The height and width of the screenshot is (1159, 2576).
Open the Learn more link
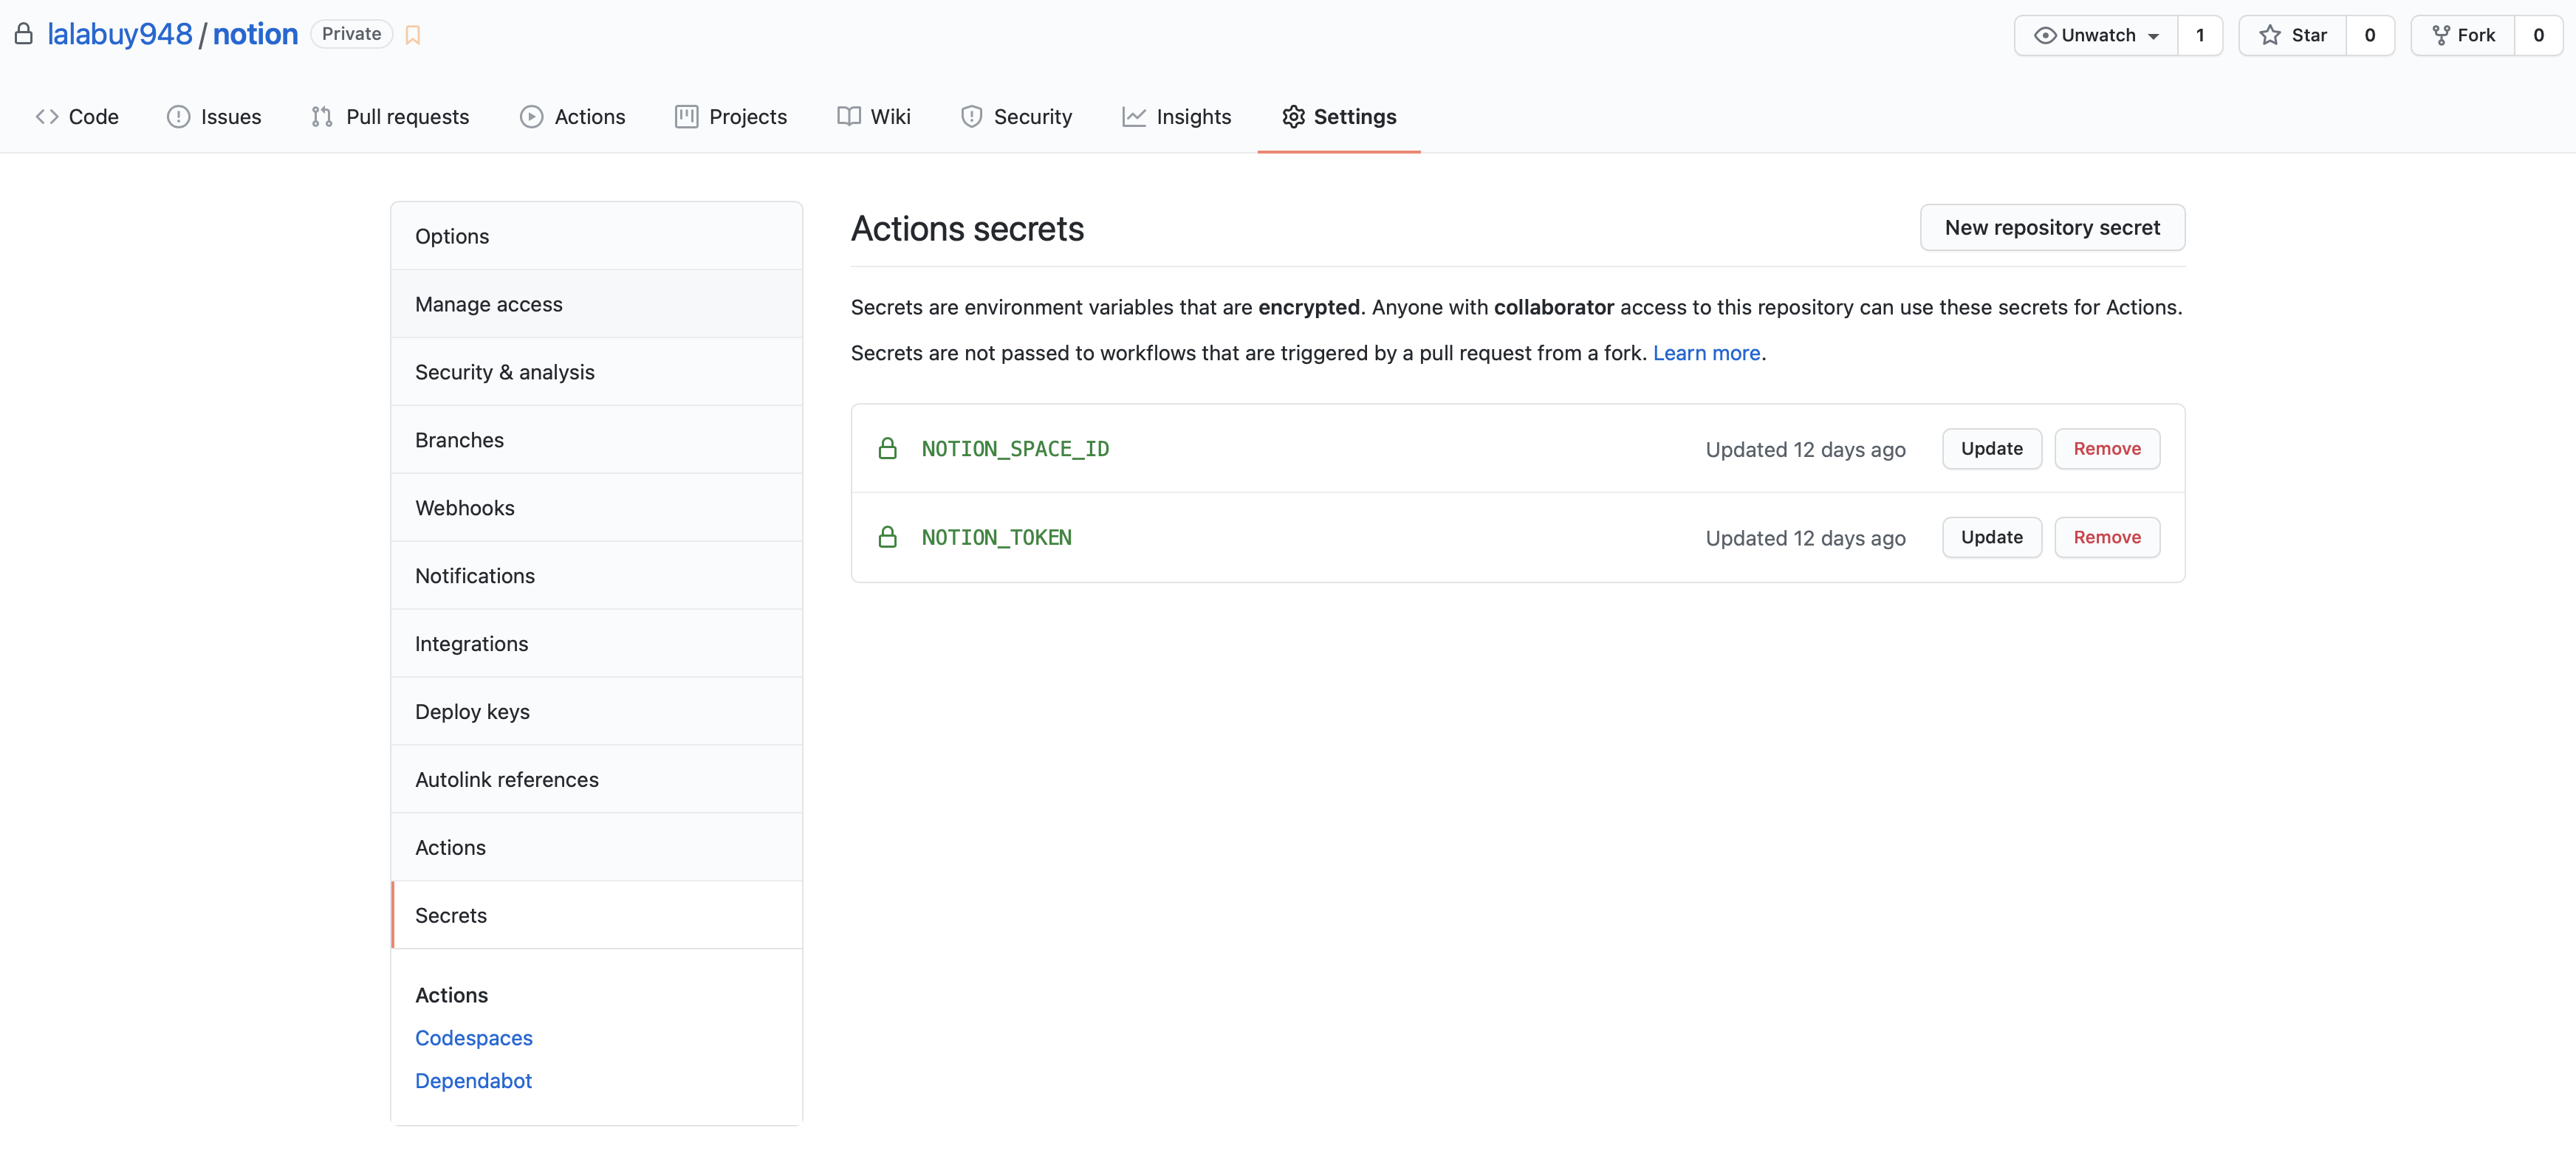click(x=1705, y=352)
